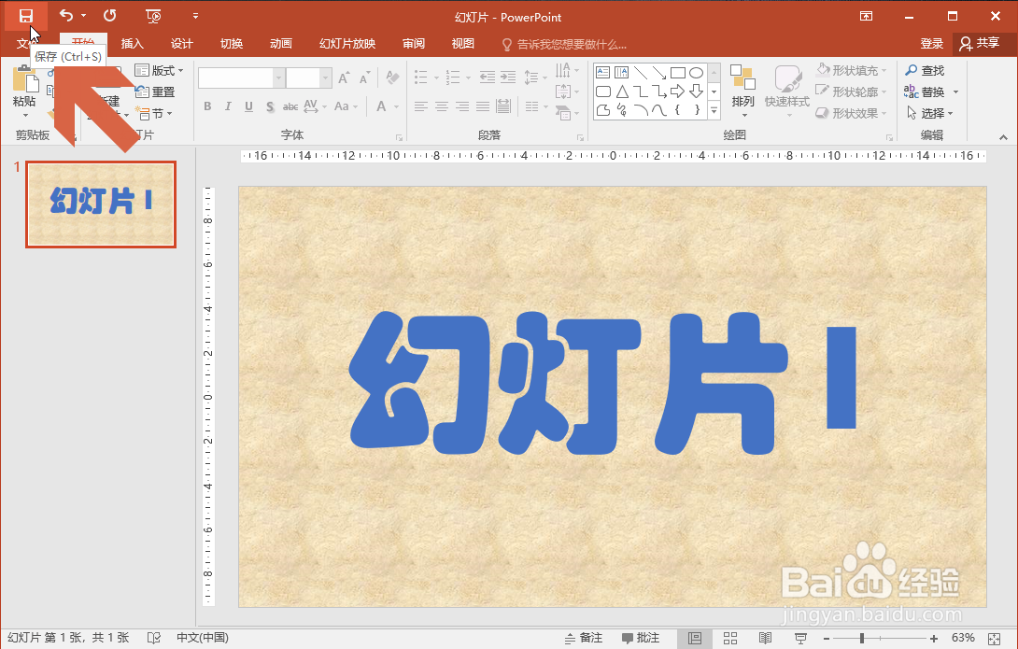Switch to the 插入 (Insert) ribbon tab
This screenshot has width=1018, height=649.
(x=131, y=43)
